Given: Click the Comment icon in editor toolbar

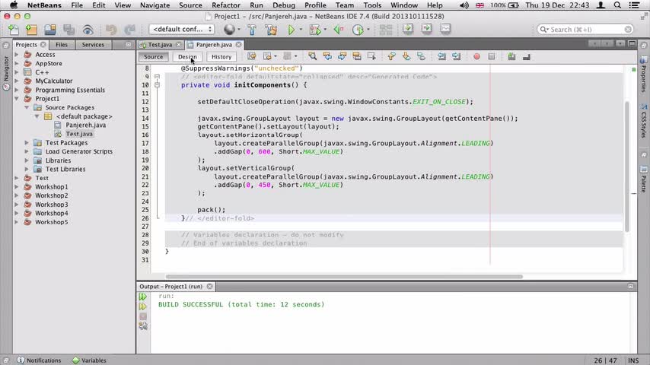Looking at the screenshot, I should (511, 56).
